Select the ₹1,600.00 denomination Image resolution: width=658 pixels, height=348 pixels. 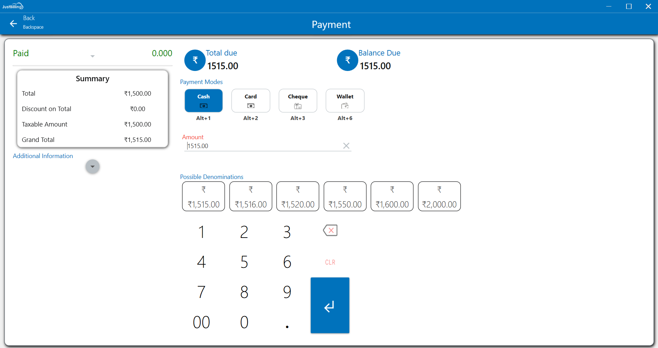[392, 196]
